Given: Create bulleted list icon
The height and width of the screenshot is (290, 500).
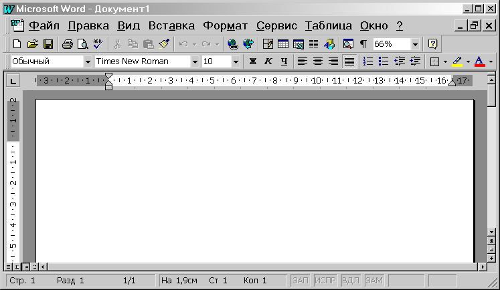Looking at the screenshot, I should (384, 61).
